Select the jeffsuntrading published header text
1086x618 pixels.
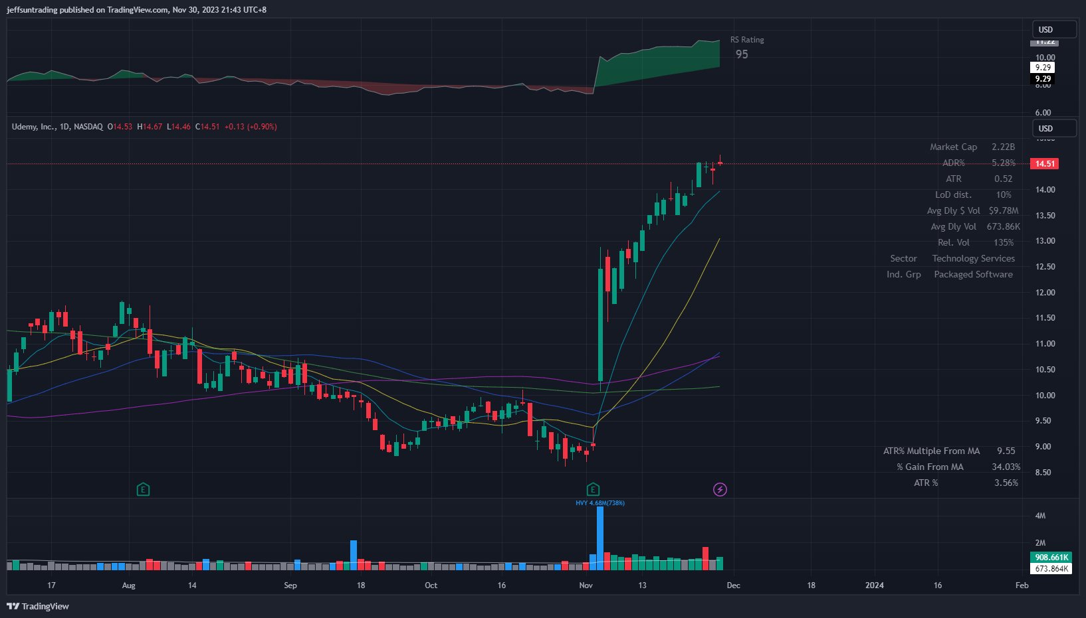click(x=136, y=10)
